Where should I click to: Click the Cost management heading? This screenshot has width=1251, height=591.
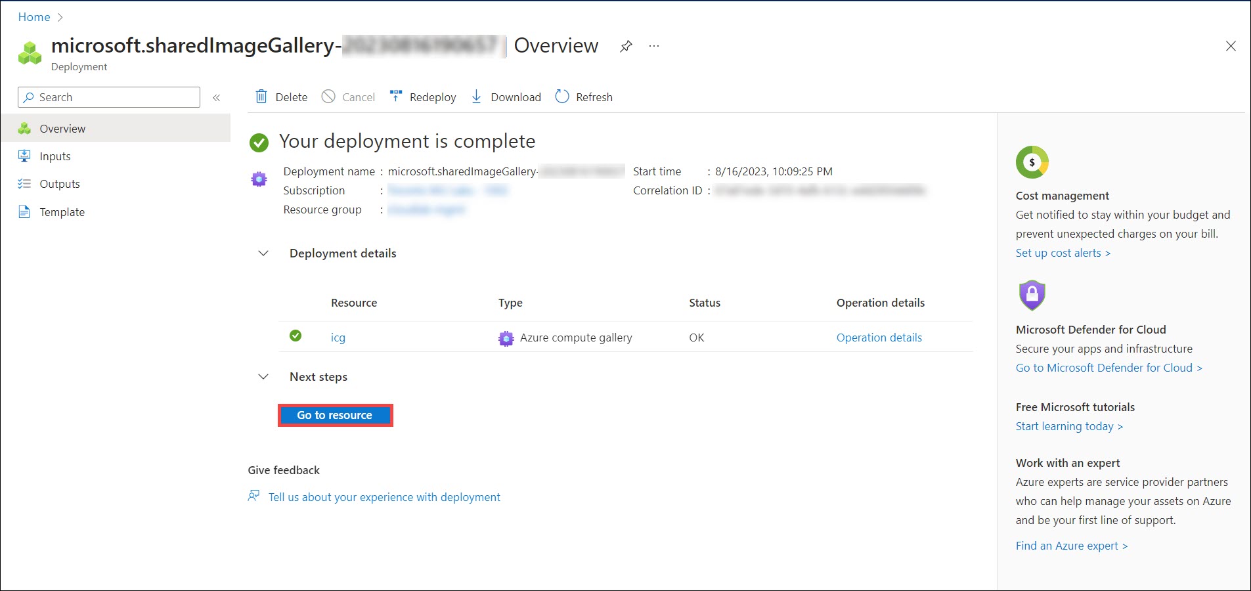click(1063, 196)
